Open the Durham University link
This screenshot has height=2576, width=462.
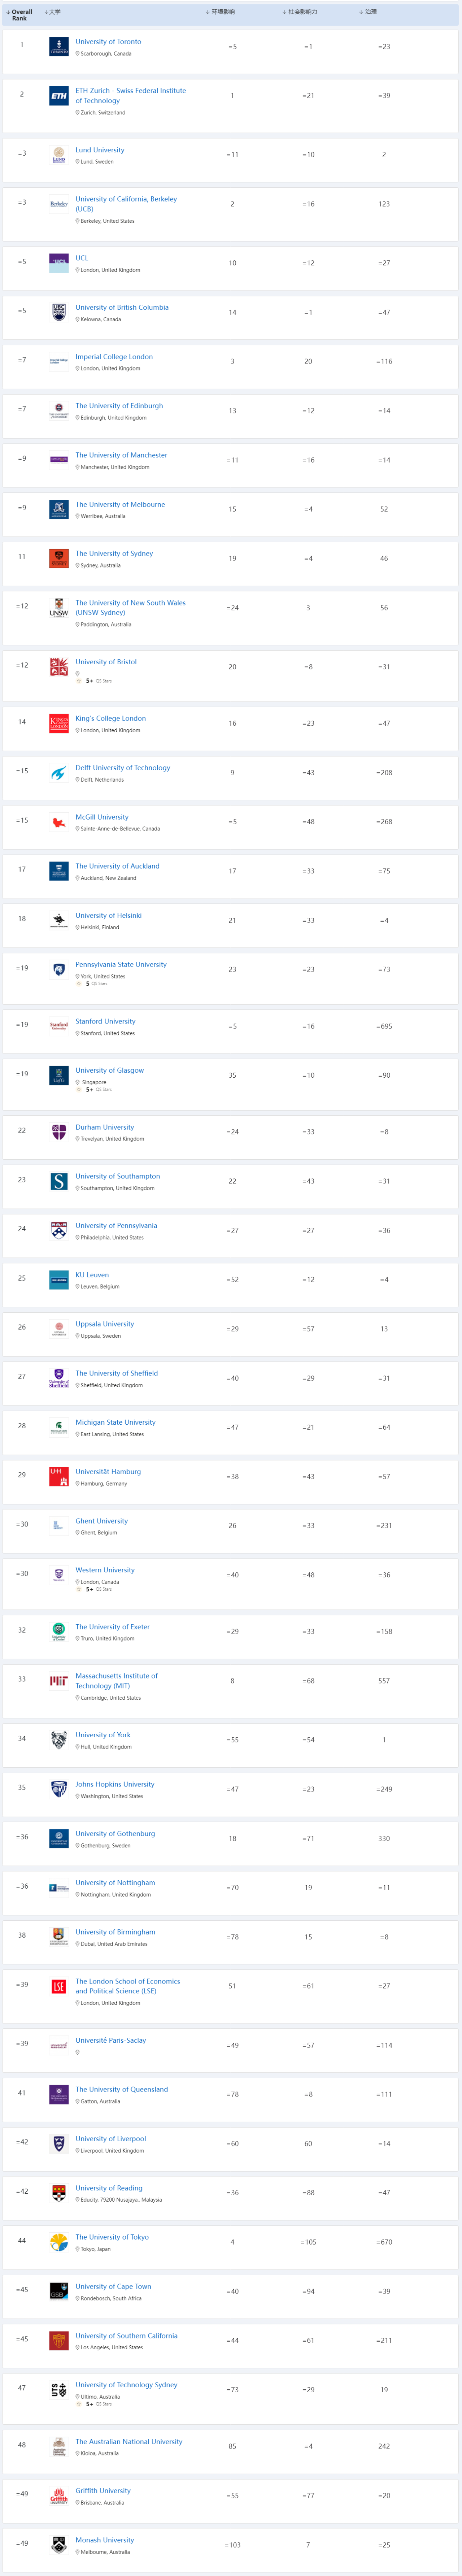tap(104, 1128)
